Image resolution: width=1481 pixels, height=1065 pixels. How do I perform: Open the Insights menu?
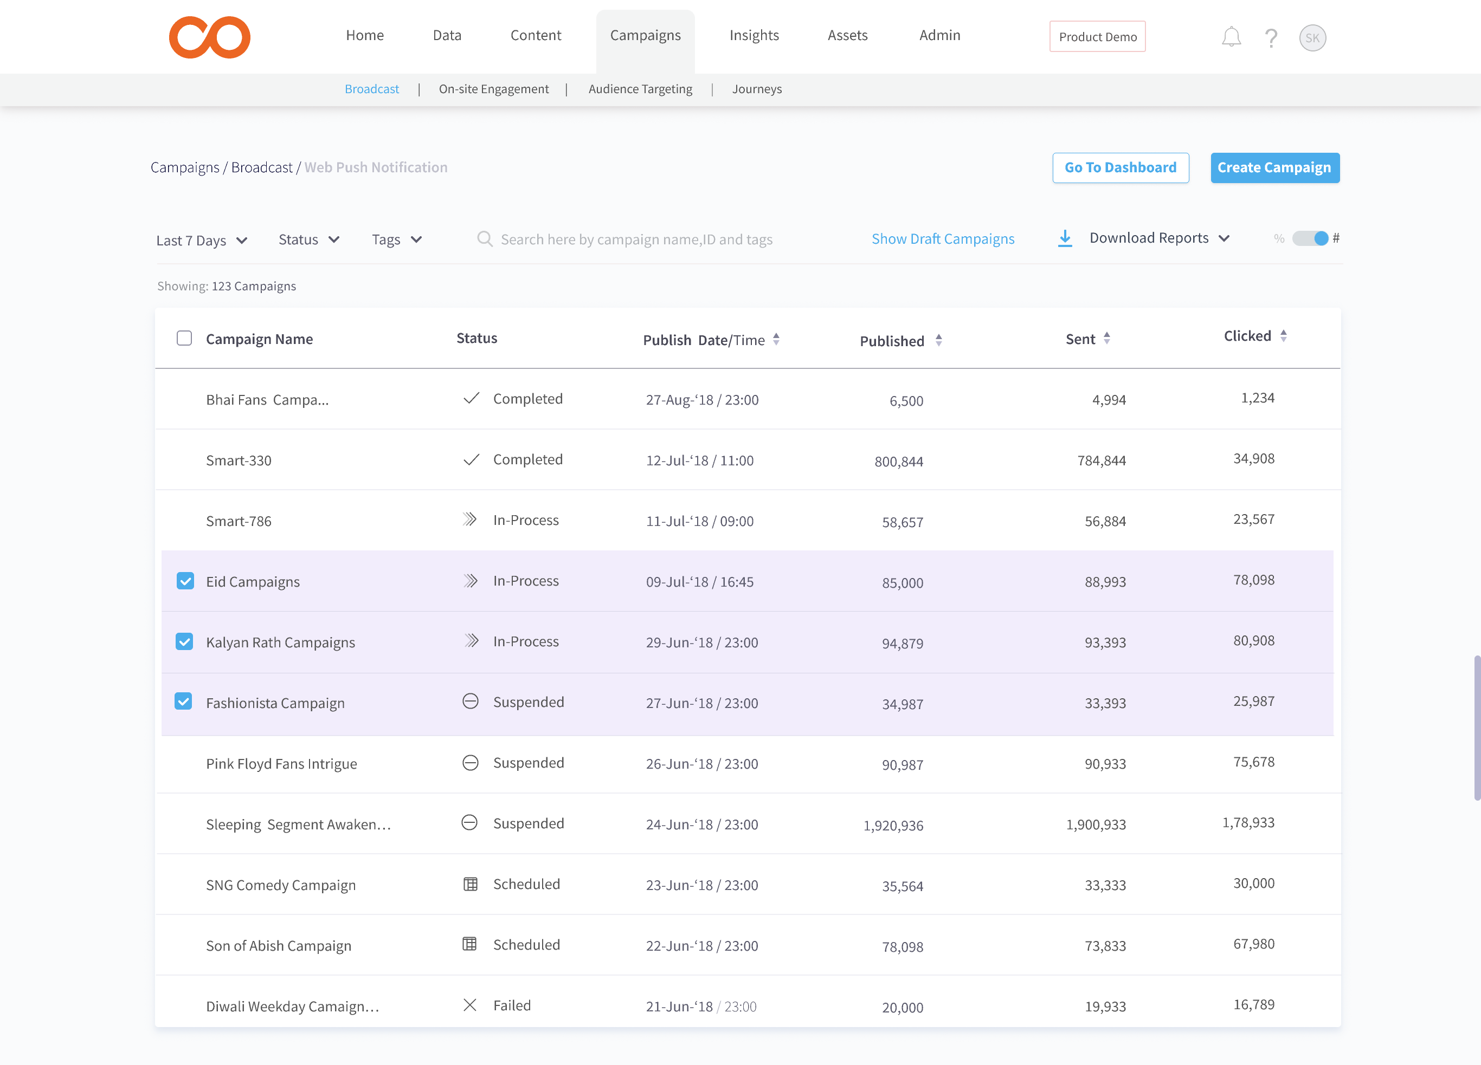coord(754,35)
